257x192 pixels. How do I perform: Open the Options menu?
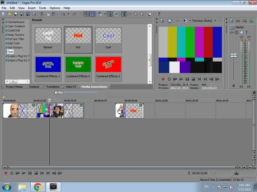(55, 8)
